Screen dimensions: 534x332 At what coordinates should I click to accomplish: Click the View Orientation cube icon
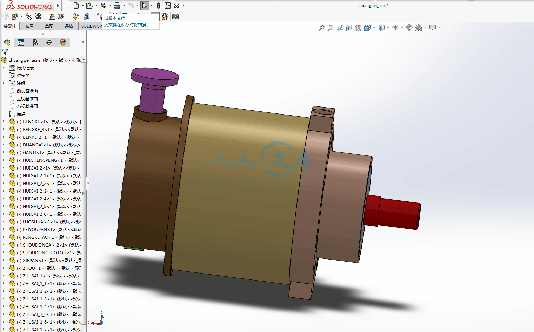tap(367, 28)
